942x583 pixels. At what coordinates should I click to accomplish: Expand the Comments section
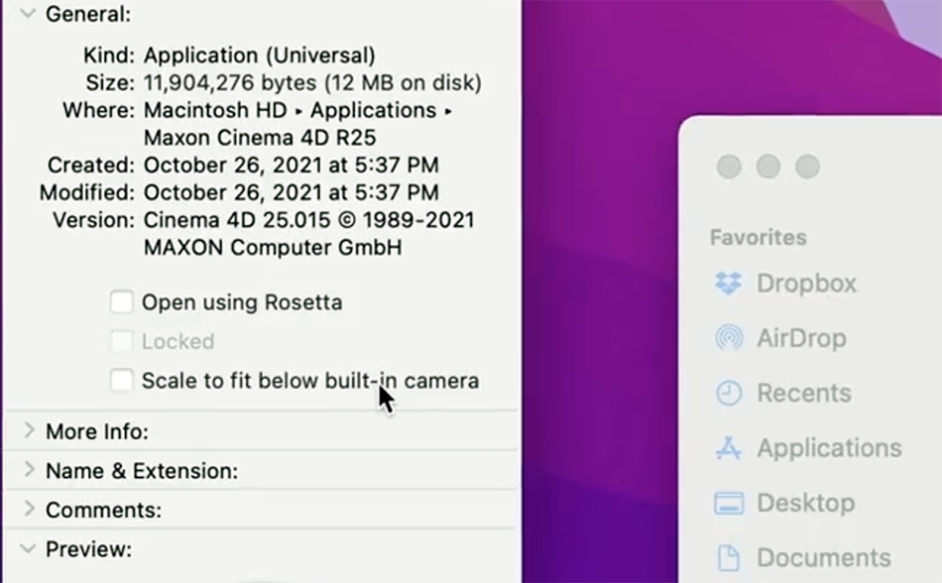click(x=28, y=509)
